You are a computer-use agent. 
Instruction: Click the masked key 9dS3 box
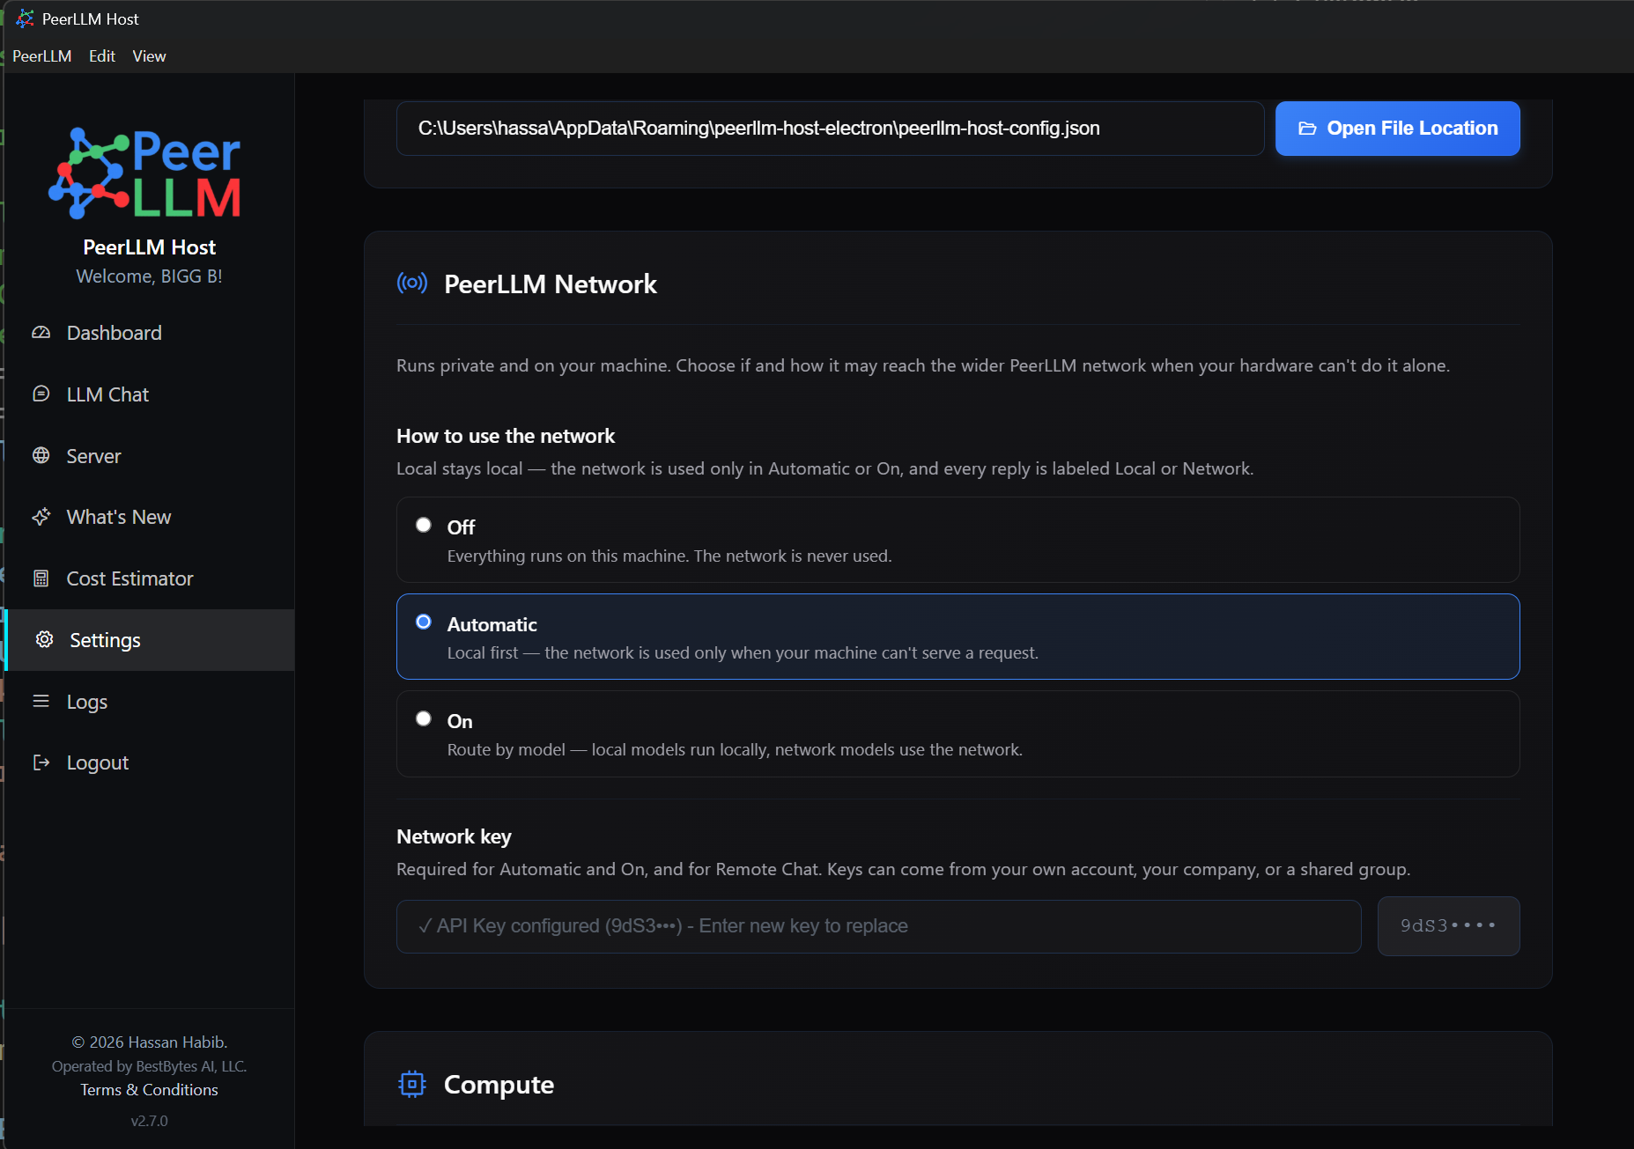(1448, 926)
